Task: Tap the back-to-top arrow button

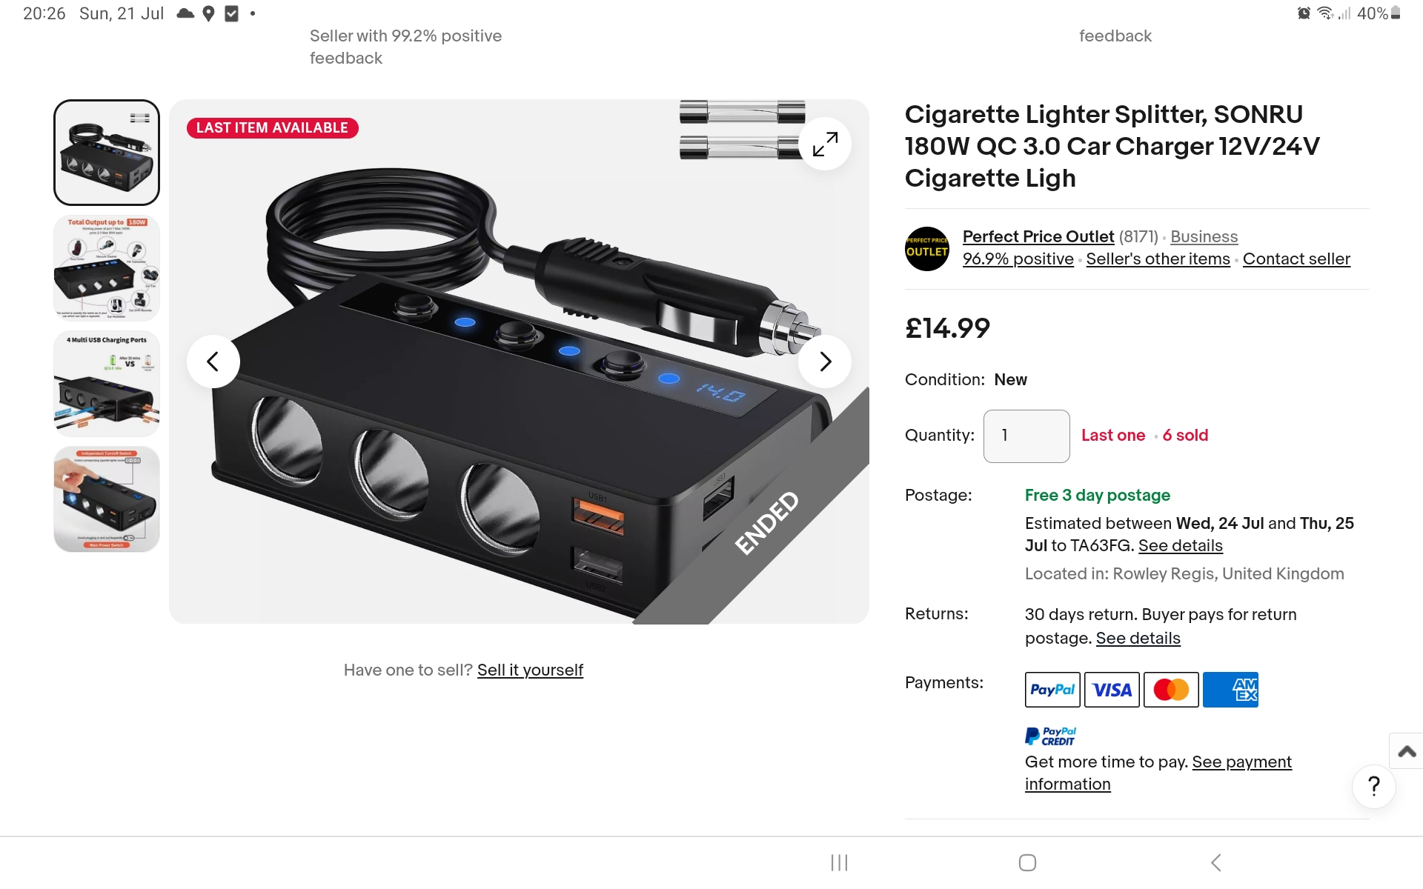Action: (x=1407, y=751)
